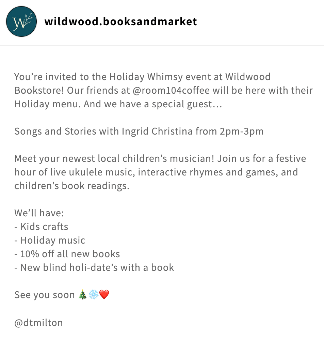The height and width of the screenshot is (340, 324).
Task: Click the red heart emoji
Action: click(x=104, y=295)
